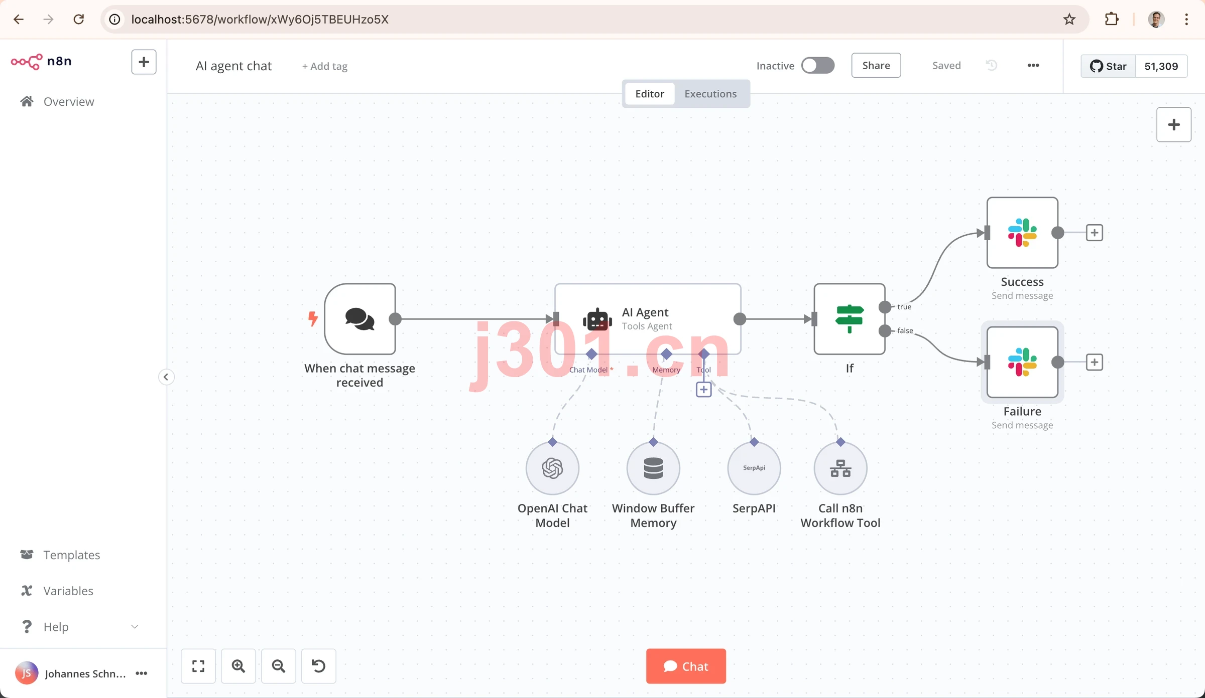Click the If node false output
The height and width of the screenshot is (698, 1205).
tap(885, 331)
